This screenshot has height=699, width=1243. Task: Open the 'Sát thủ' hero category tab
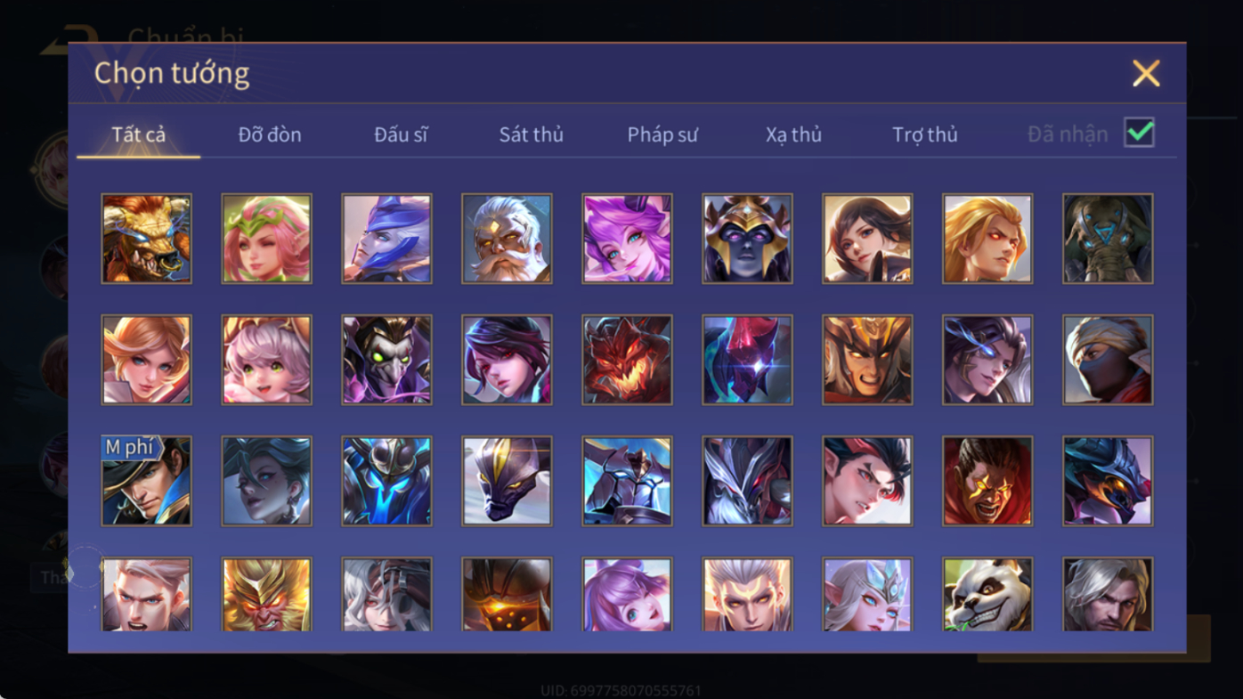(531, 134)
